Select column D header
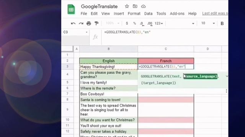The width and height of the screenshot is (245, 137). click(207, 49)
